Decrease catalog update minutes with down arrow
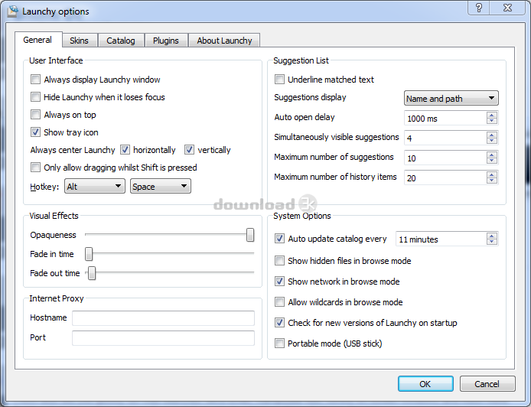This screenshot has height=407, width=531. tap(492, 242)
